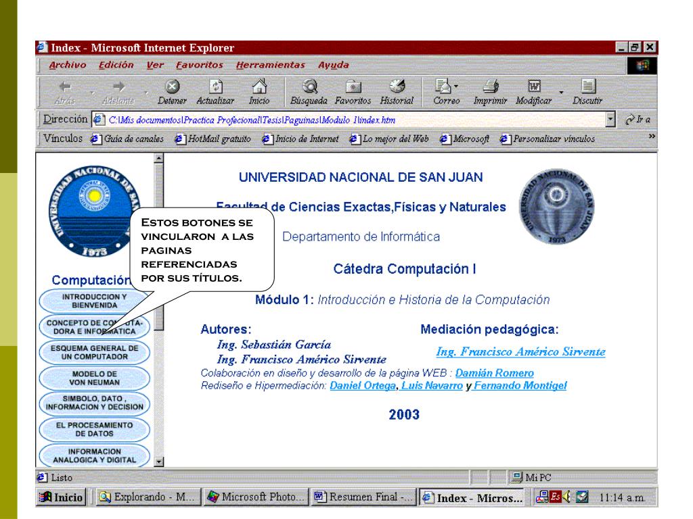Image resolution: width=693 pixels, height=519 pixels.
Task: Open the Adelante history dropdown arrow
Action: [146, 93]
